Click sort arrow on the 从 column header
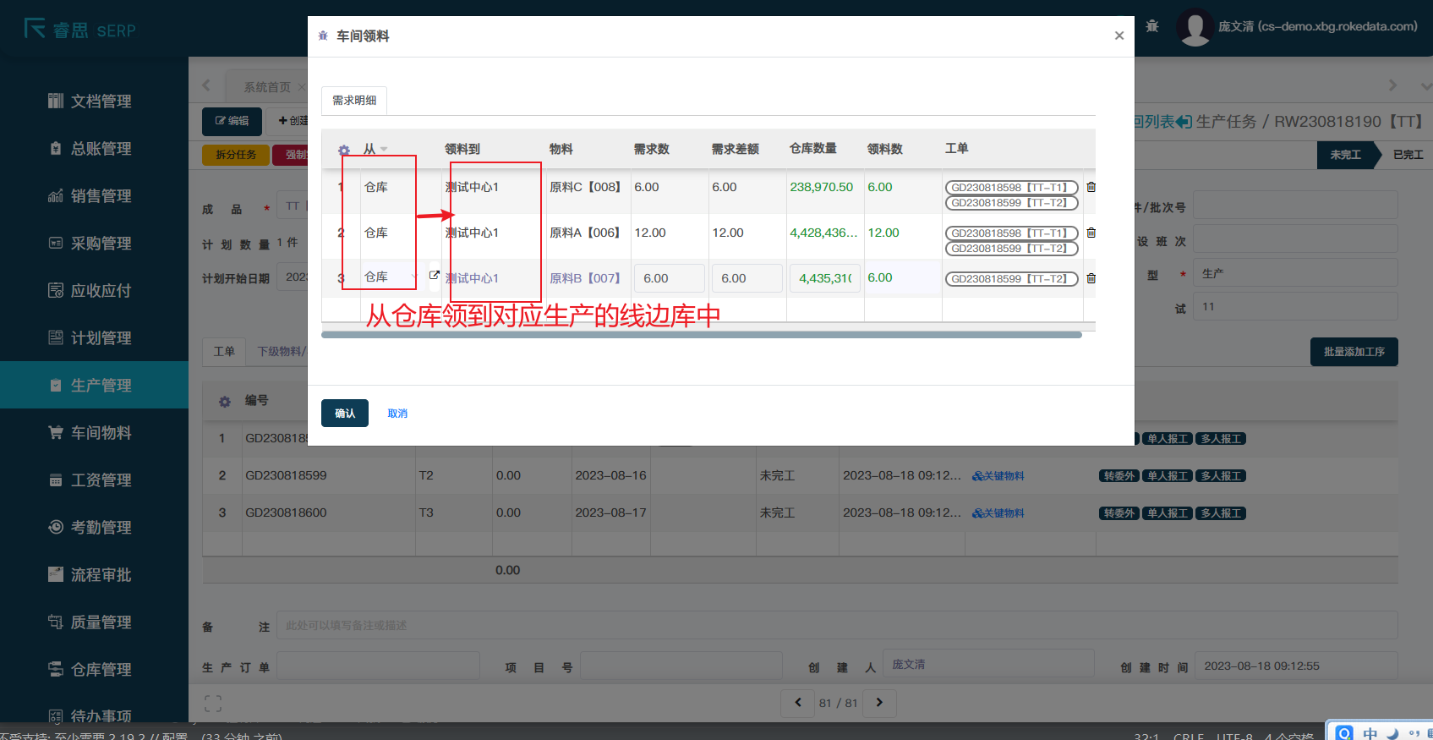The image size is (1433, 740). point(384,150)
